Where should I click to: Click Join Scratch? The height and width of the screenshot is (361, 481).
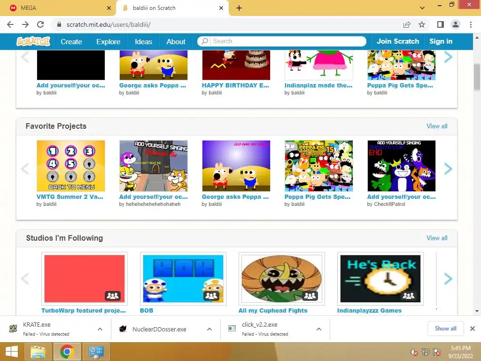(397, 41)
